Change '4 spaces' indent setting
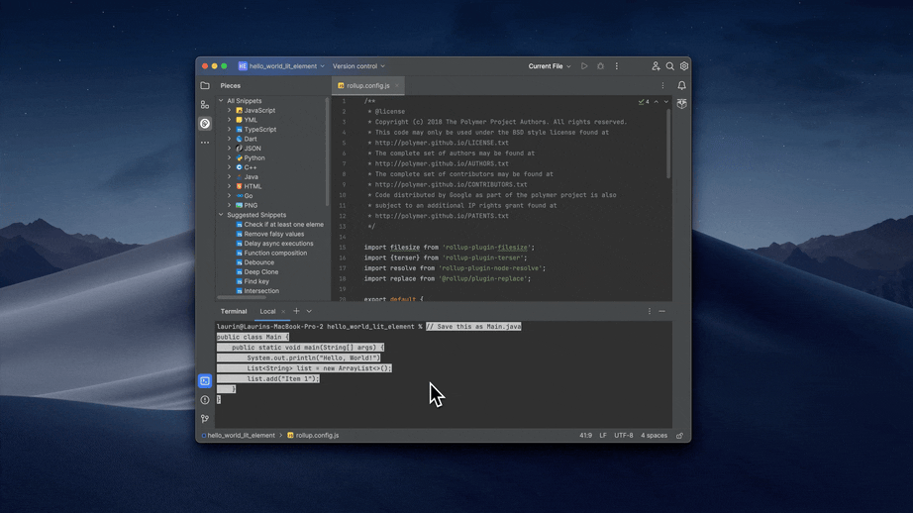The width and height of the screenshot is (913, 513). pos(654,436)
